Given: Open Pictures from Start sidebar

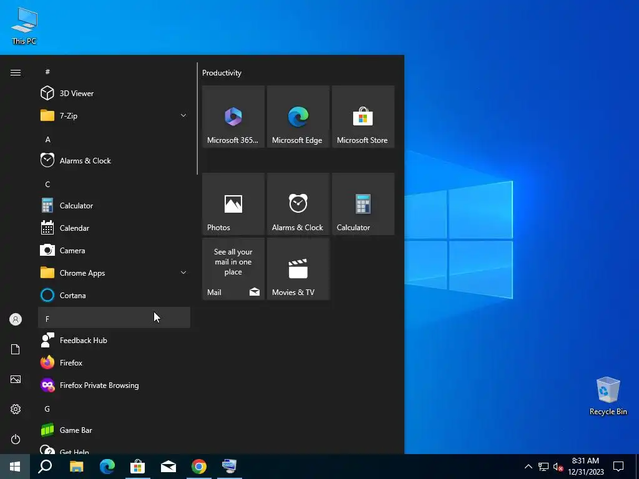Looking at the screenshot, I should (x=16, y=379).
